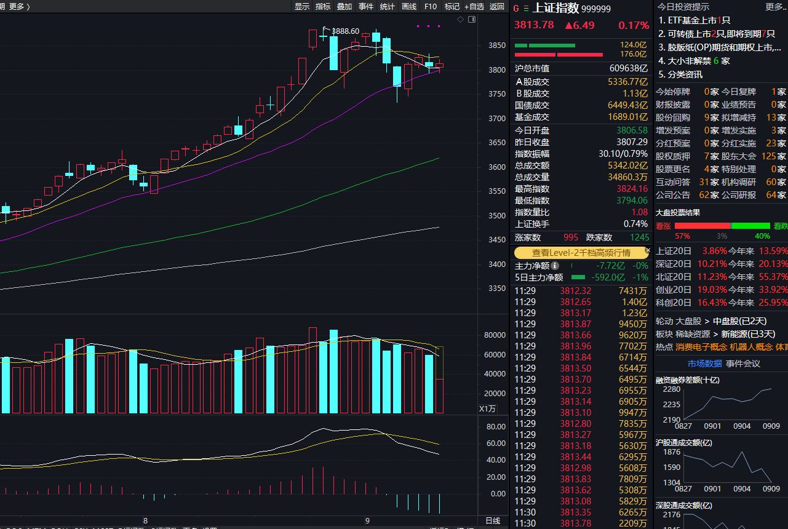Toggle the X1万 volume unit label

487,409
